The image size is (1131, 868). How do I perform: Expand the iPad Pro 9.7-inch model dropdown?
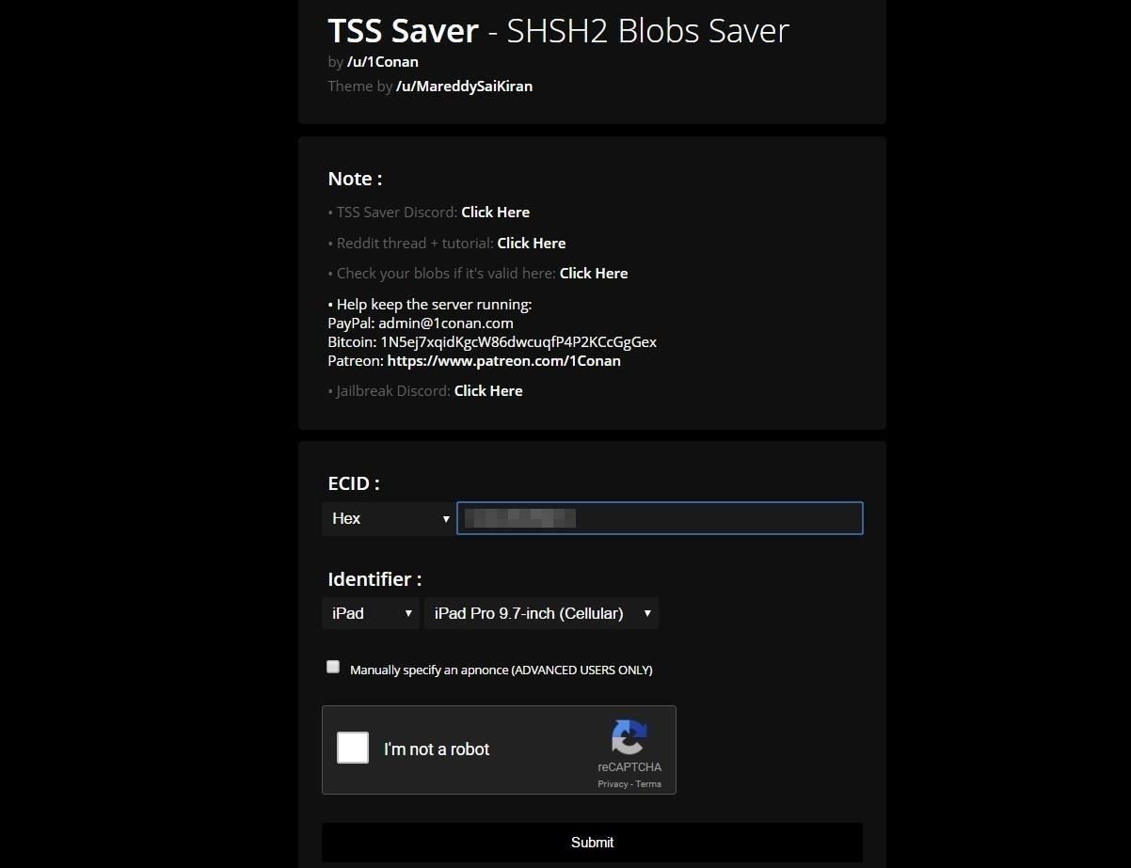click(x=541, y=613)
